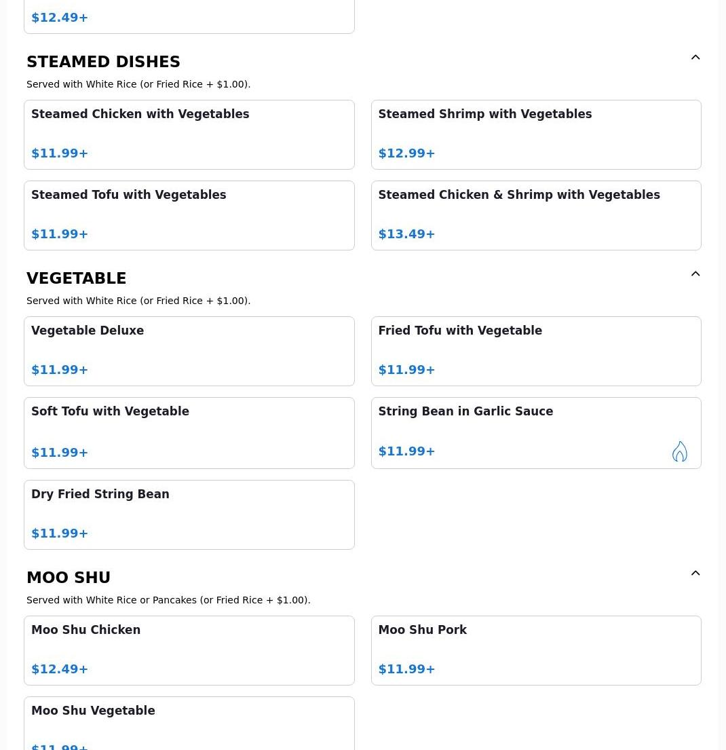Pick Moo Shu Vegetable

(189, 723)
